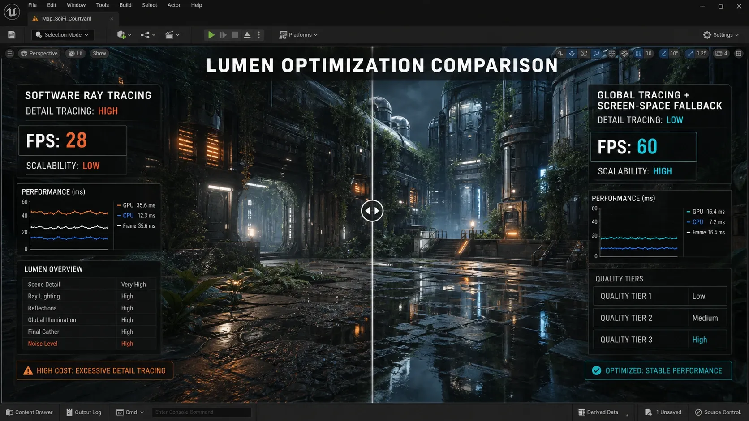Change scale snap value 0.25
Screen dimensions: 749x421
[702, 53]
